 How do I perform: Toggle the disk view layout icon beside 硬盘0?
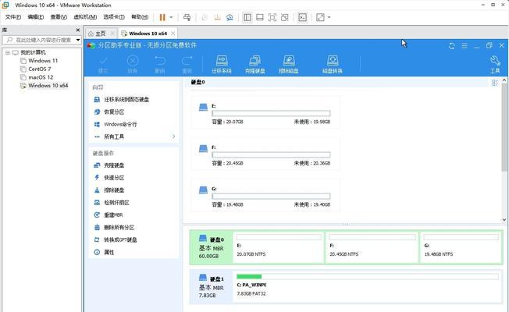[x=495, y=83]
